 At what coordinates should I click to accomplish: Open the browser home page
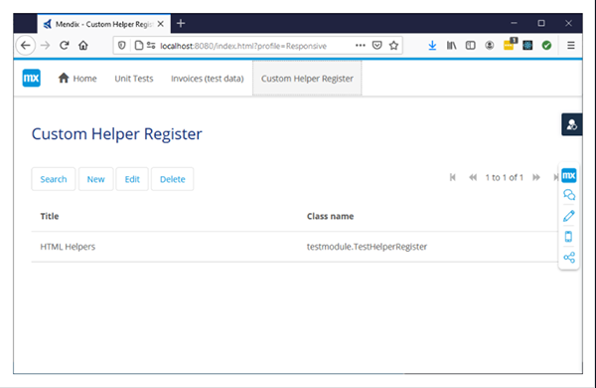pos(83,46)
